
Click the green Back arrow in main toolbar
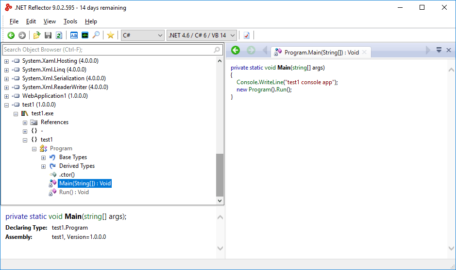(11, 35)
